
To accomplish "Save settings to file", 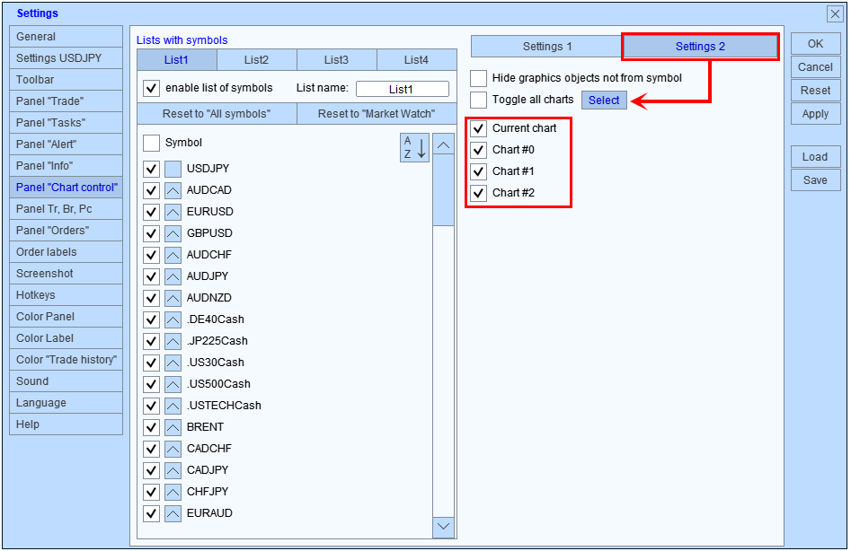I will point(815,180).
